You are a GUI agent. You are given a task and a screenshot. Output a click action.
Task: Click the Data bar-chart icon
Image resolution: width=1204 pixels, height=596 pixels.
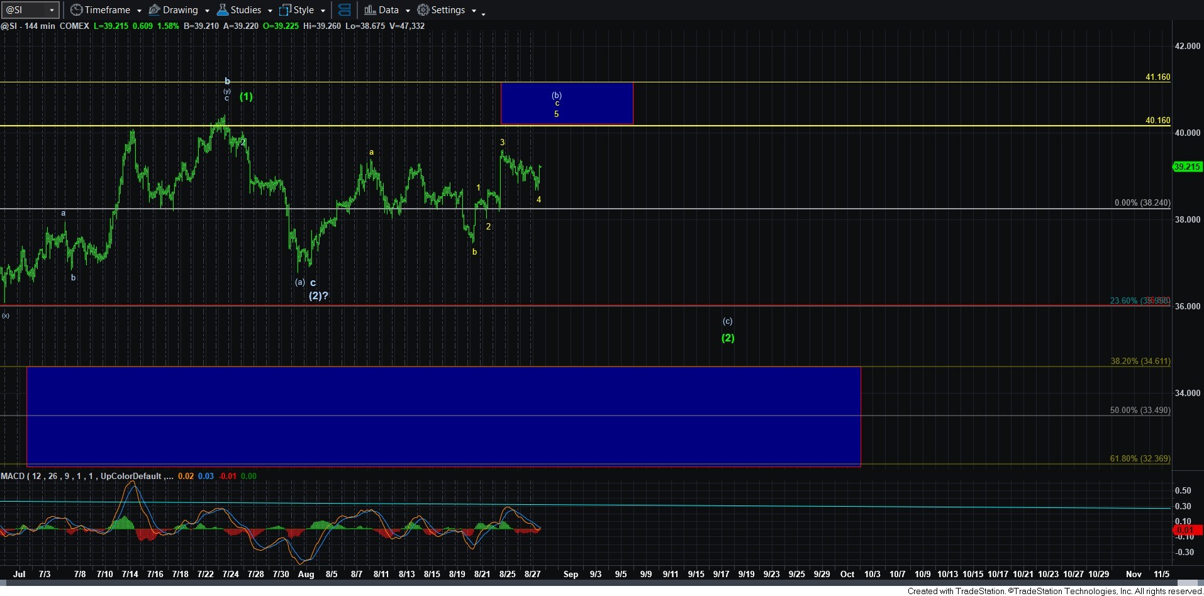(x=370, y=10)
